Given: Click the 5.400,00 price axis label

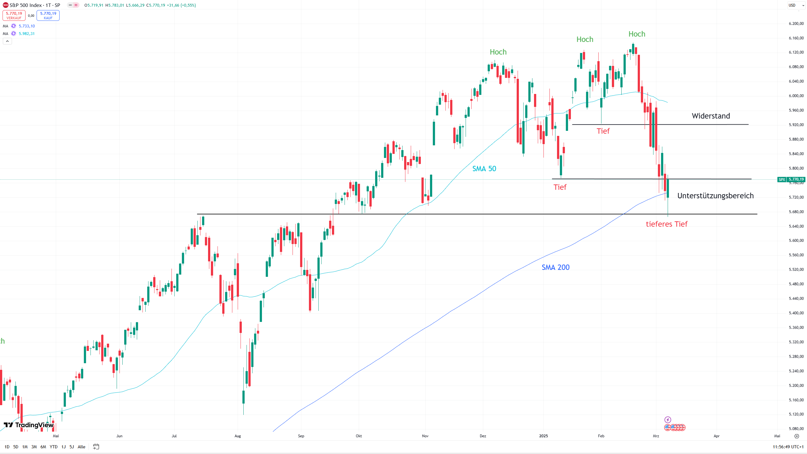Looking at the screenshot, I should (x=796, y=313).
